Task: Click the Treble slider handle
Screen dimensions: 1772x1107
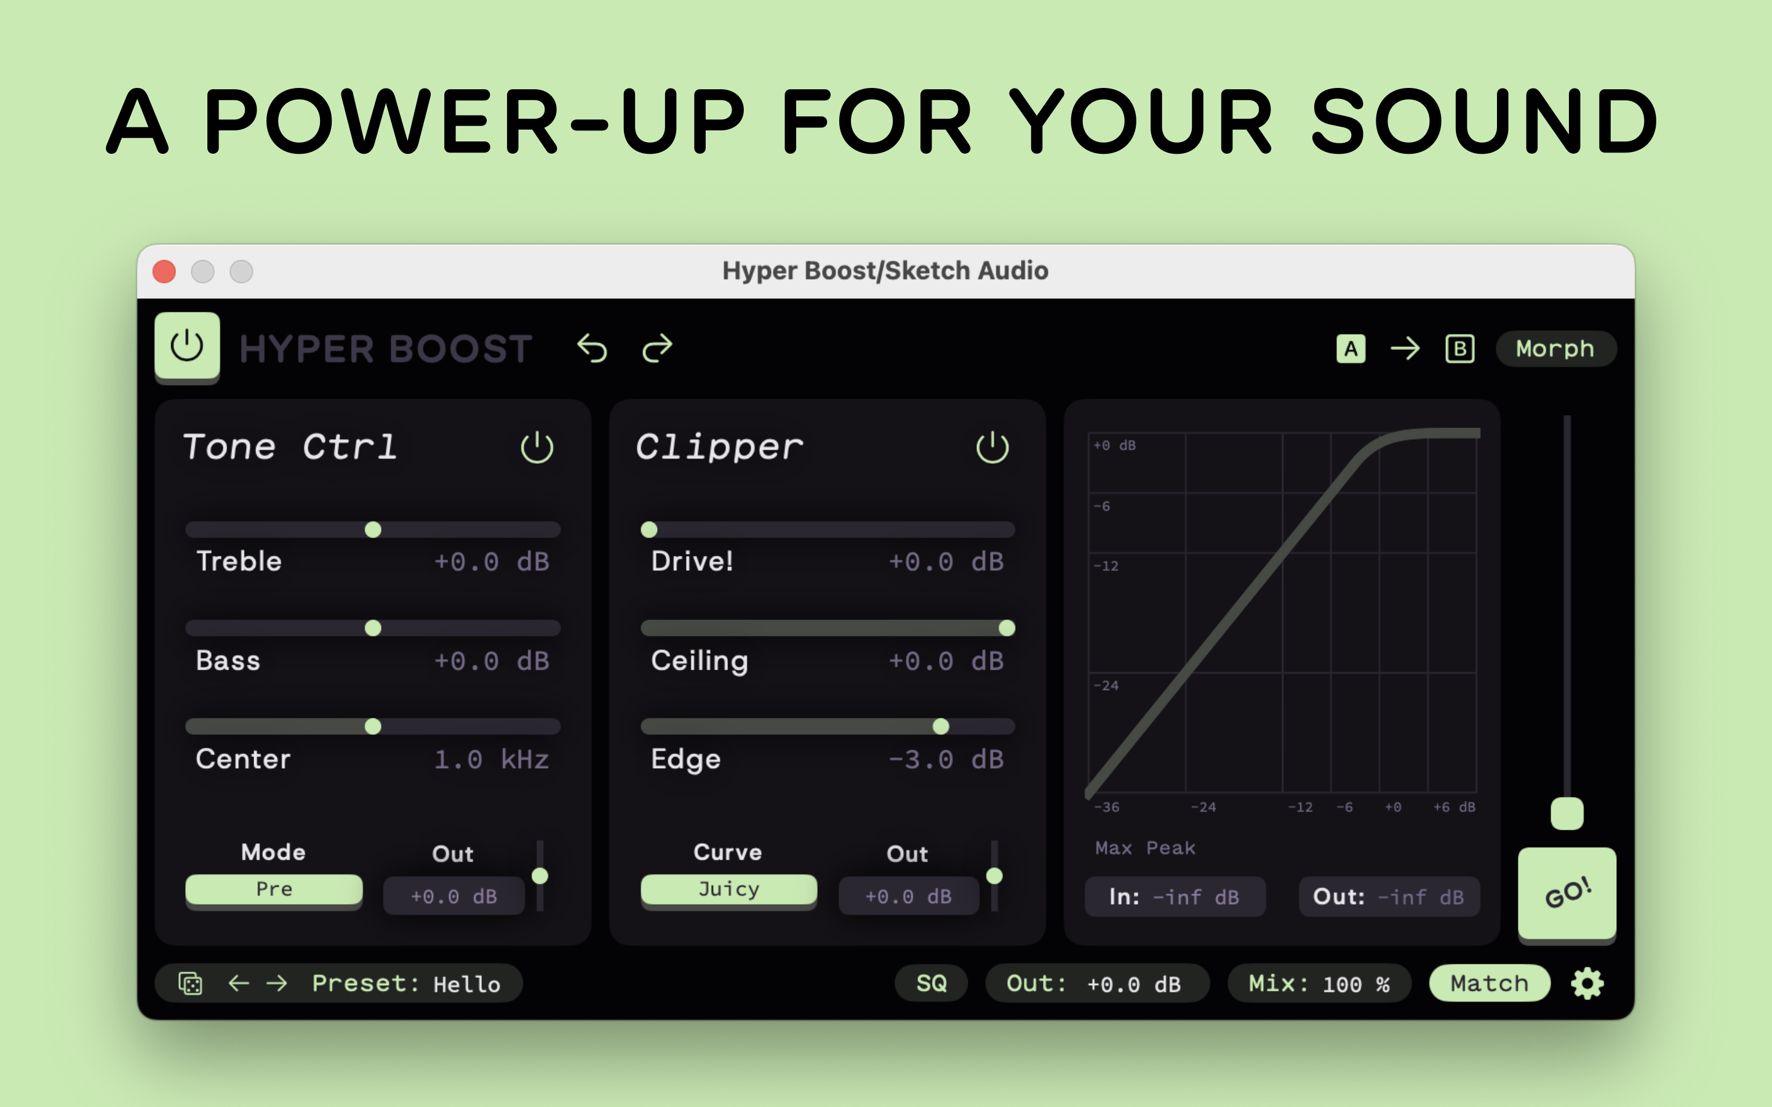Action: 373,530
